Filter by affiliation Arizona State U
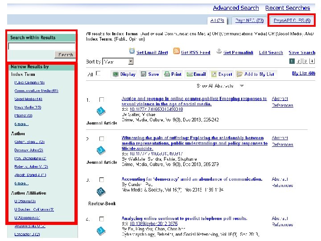The width and height of the screenshot is (321, 241). [x=30, y=226]
